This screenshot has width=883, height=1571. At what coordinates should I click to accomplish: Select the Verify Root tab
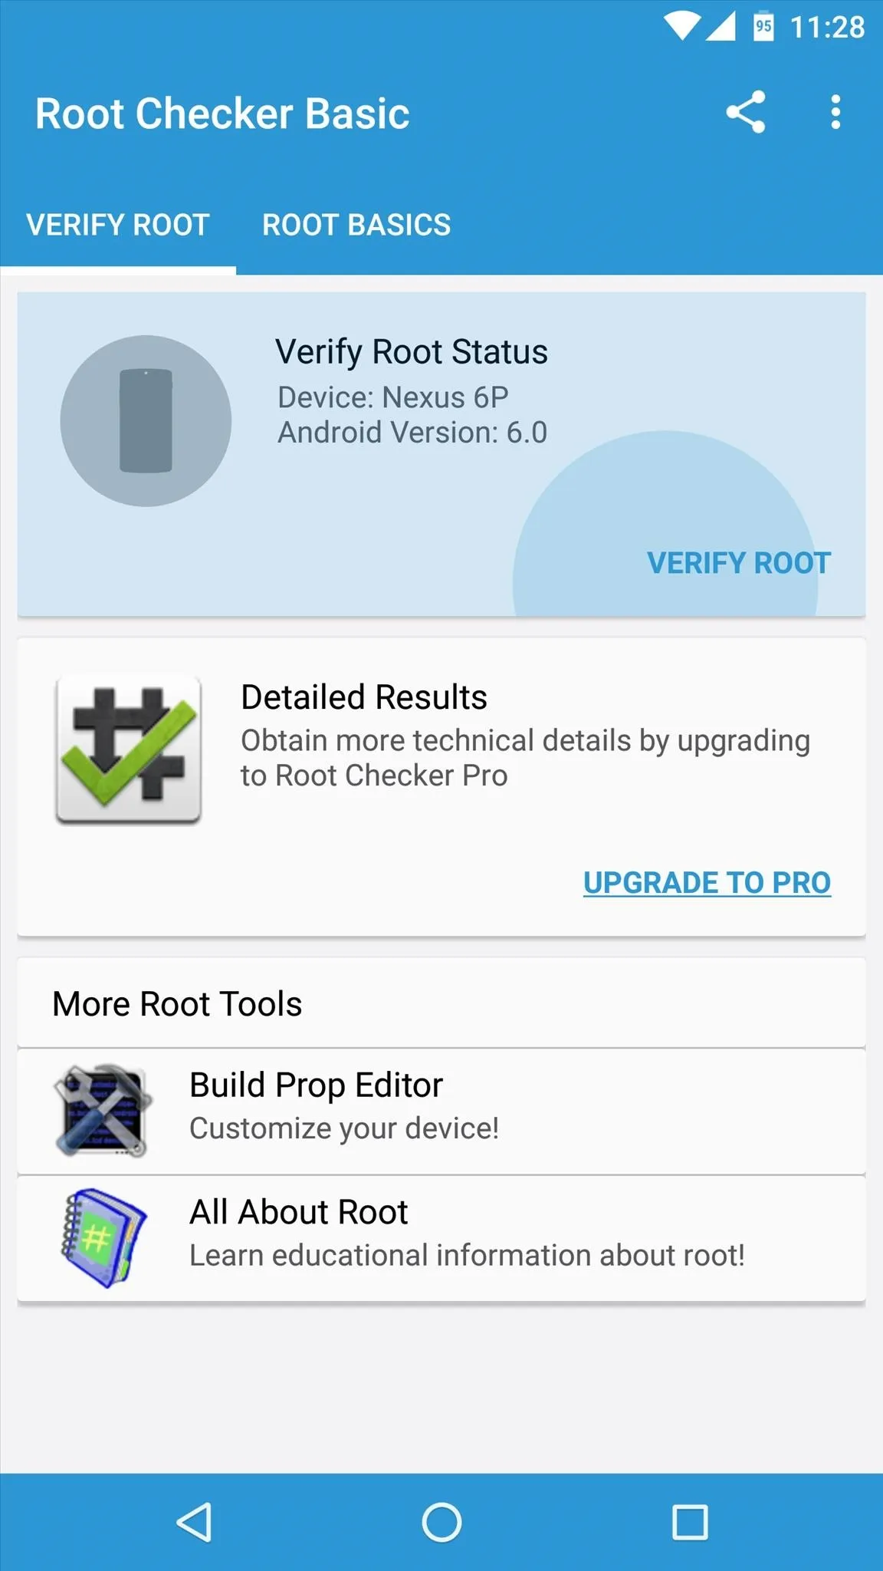coord(118,226)
